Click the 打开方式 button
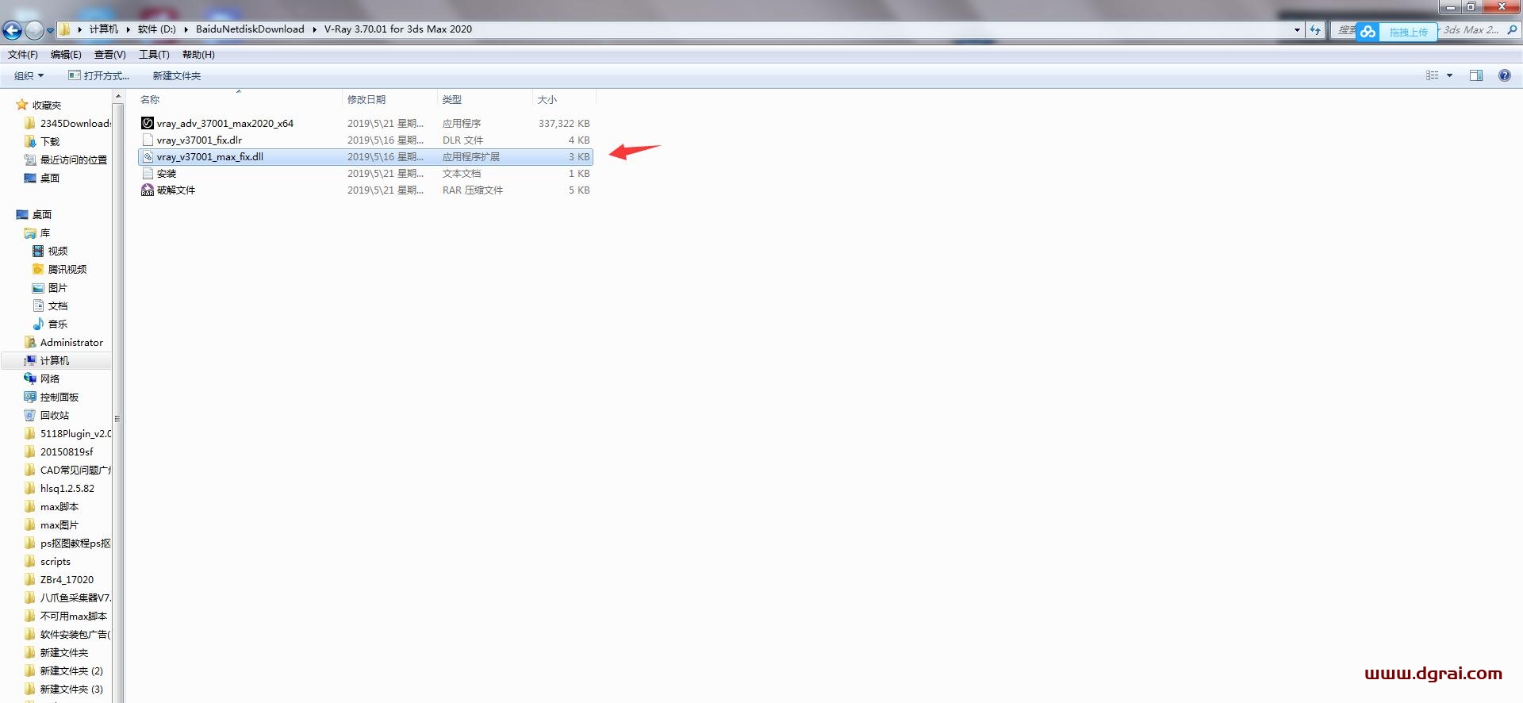This screenshot has width=1523, height=703. pos(99,75)
